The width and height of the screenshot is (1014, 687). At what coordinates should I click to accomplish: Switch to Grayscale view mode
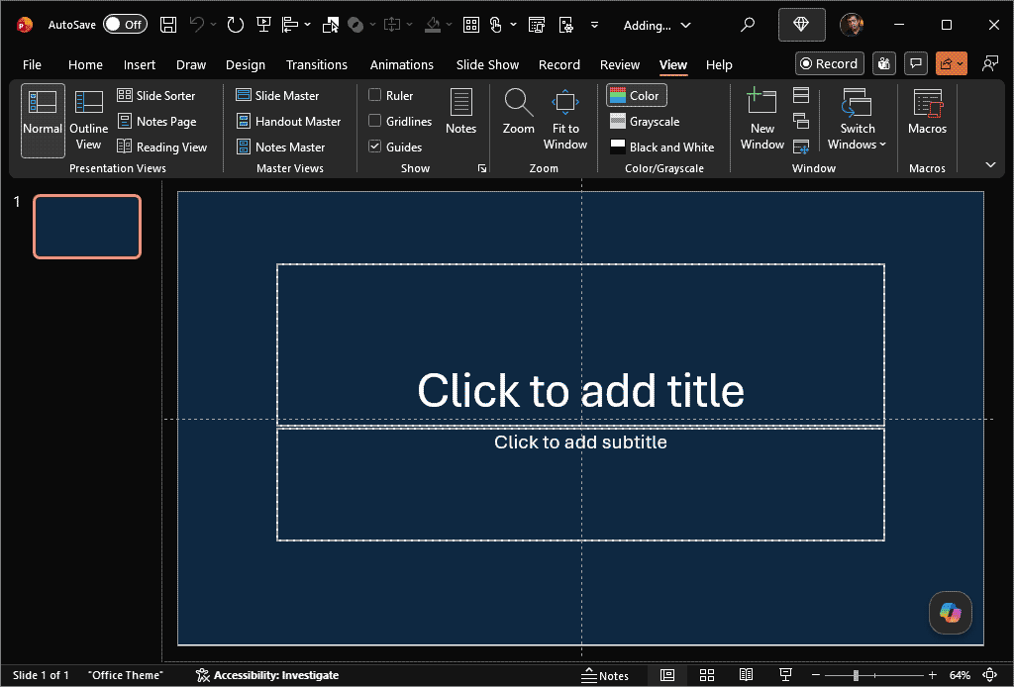coord(645,121)
